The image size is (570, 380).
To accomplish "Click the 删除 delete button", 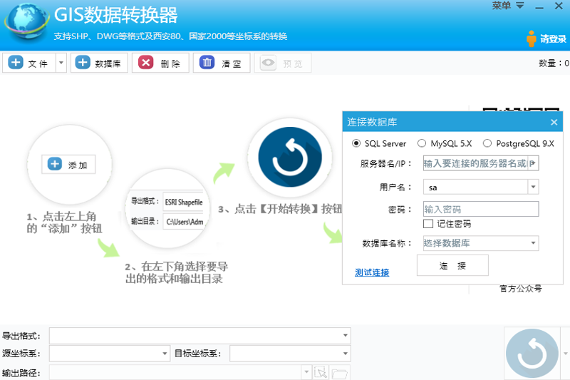I will coord(160,63).
